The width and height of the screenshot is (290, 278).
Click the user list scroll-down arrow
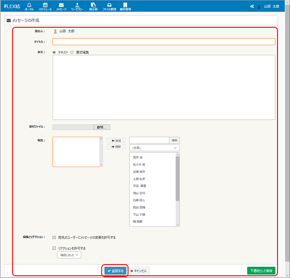pyautogui.click(x=178, y=224)
